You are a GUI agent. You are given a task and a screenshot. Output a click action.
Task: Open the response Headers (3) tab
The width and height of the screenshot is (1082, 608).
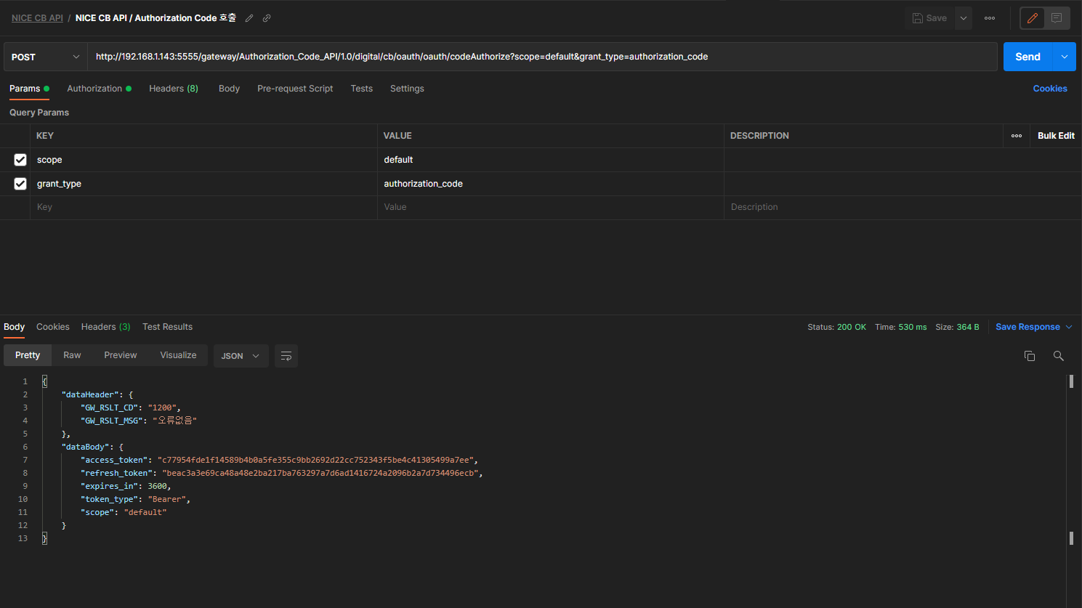pyautogui.click(x=105, y=327)
